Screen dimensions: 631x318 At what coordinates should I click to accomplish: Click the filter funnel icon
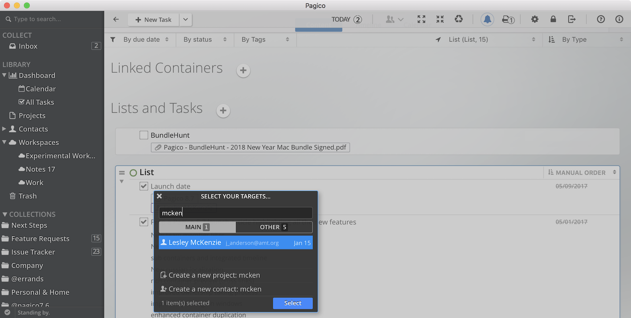point(113,39)
